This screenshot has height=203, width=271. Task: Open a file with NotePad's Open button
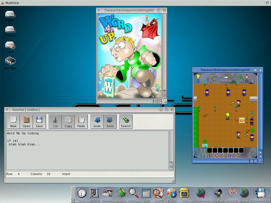point(26,122)
